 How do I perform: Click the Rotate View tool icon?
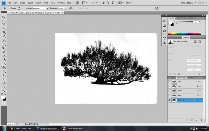coord(113,3)
